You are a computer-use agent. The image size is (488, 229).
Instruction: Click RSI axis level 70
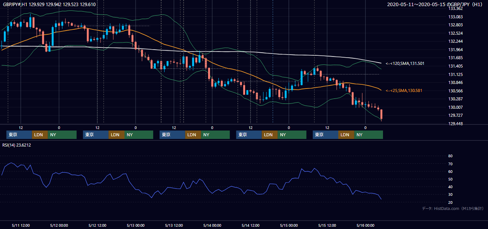coord(450,164)
